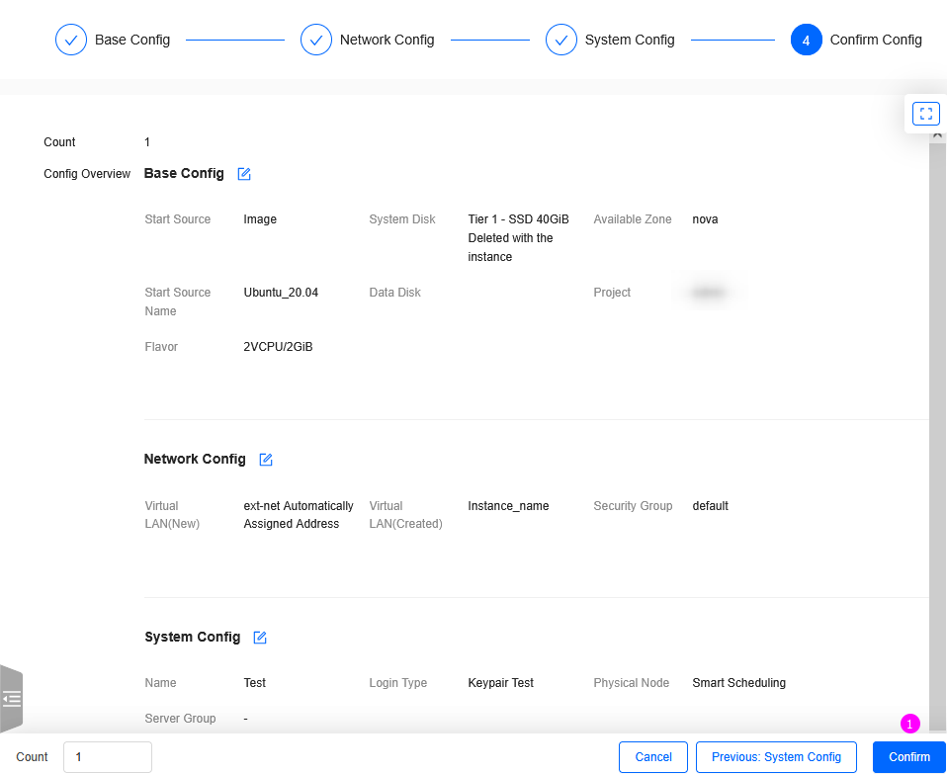Select the Confirm Config step label
This screenshot has height=774, width=947.
[x=876, y=40]
